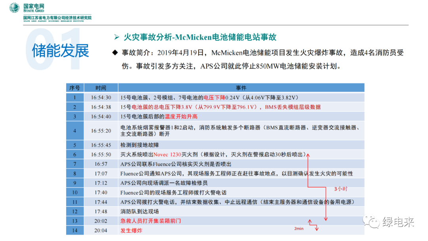
Task: Click event text about 7号电池 voltage drop 0.24V
Action: coord(210,98)
